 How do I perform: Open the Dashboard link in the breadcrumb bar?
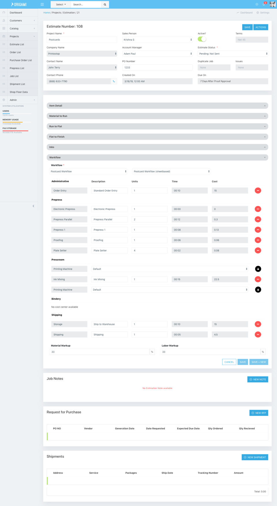coord(244,13)
